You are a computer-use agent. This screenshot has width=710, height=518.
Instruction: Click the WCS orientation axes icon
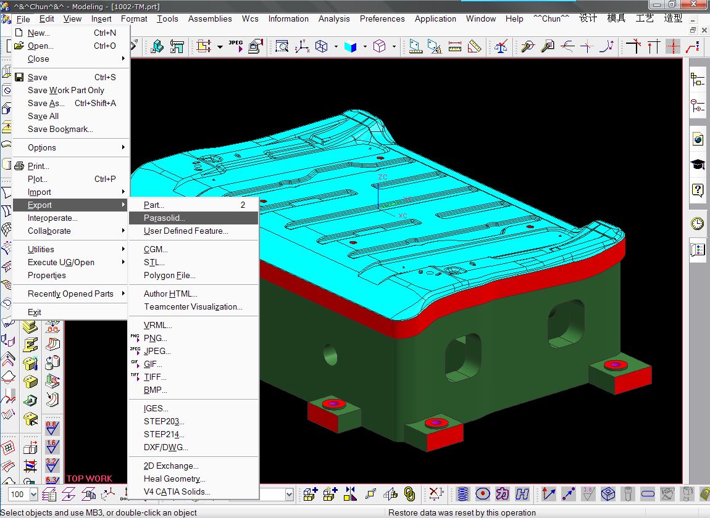point(301,46)
